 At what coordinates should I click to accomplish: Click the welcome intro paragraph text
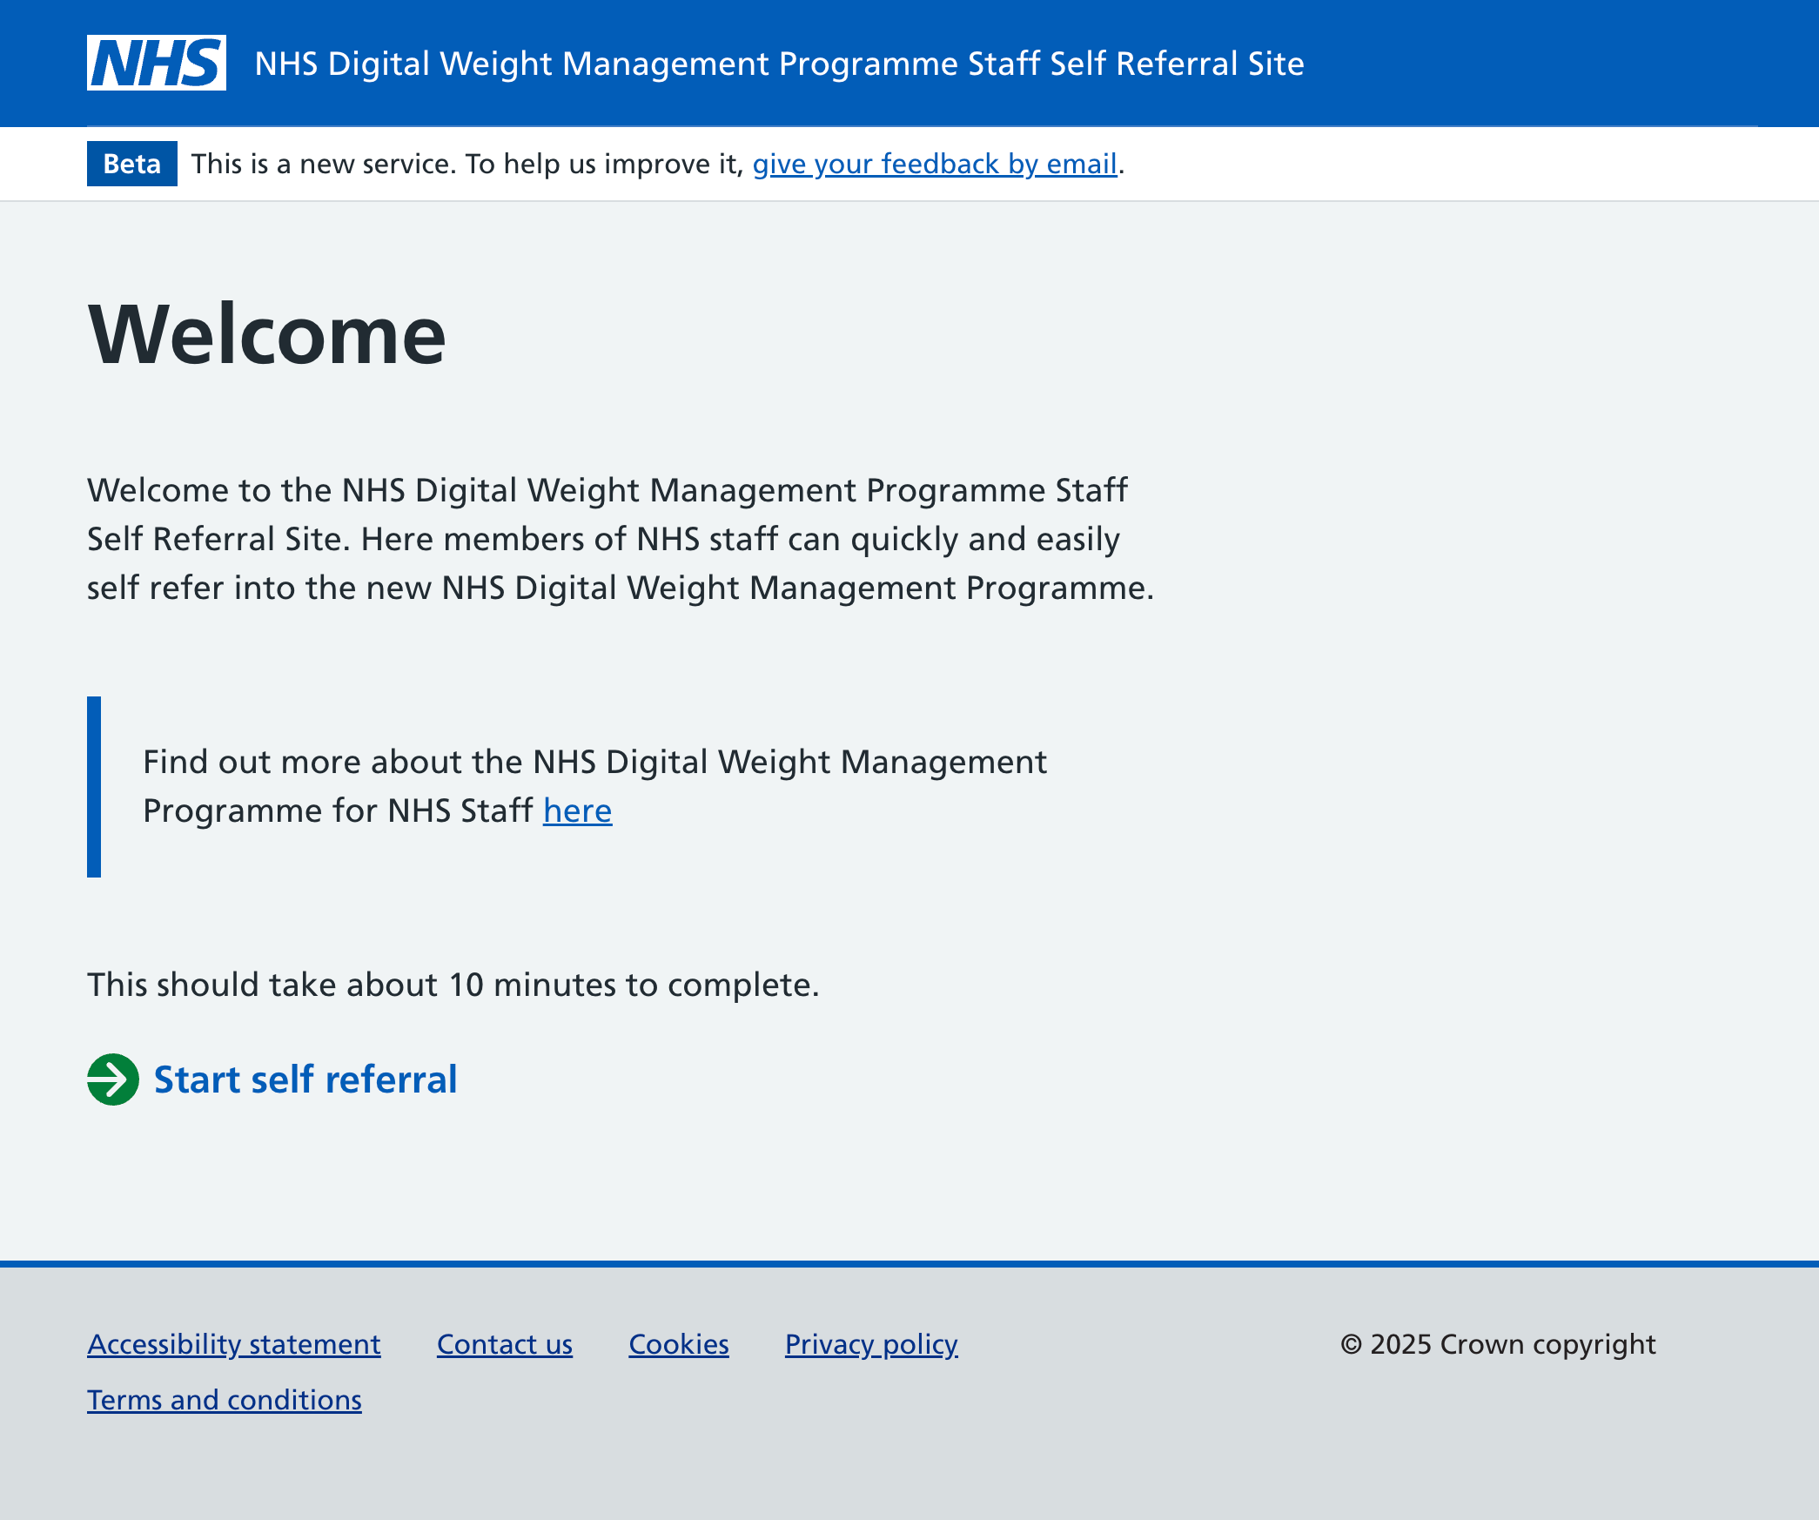pyautogui.click(x=621, y=539)
